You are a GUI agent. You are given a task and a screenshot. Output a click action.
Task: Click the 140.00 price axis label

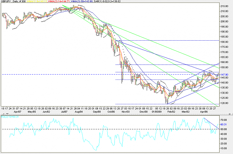pos(224,83)
